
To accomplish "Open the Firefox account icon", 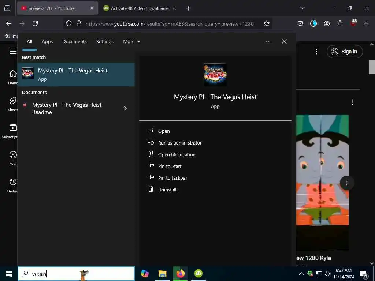I will pos(327,23).
